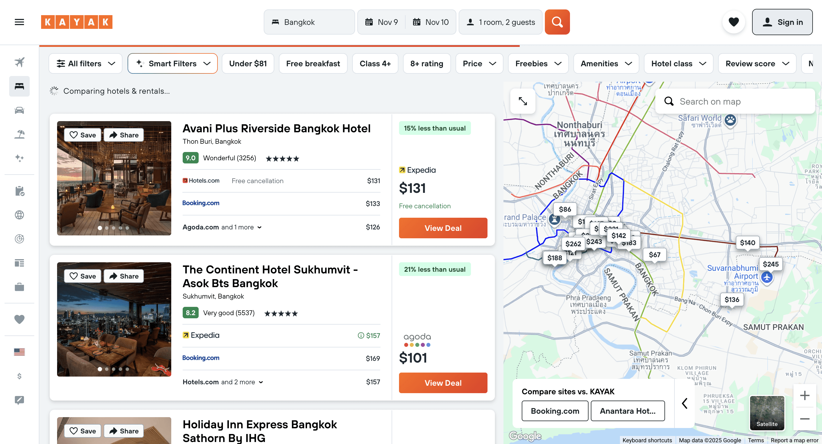Select the Explore globe icon
This screenshot has width=822, height=444.
tap(19, 215)
